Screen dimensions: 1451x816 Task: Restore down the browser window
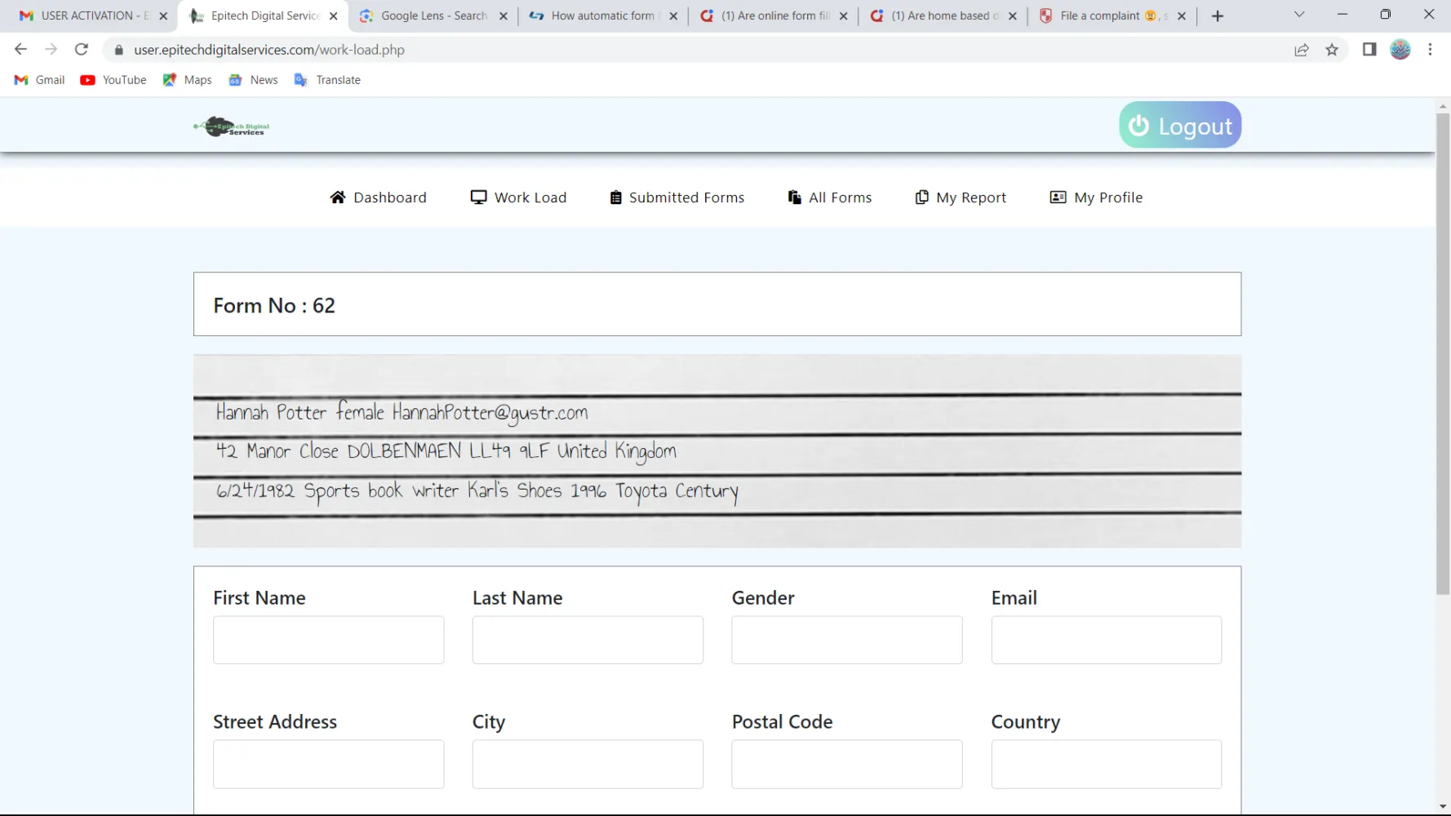pyautogui.click(x=1386, y=15)
